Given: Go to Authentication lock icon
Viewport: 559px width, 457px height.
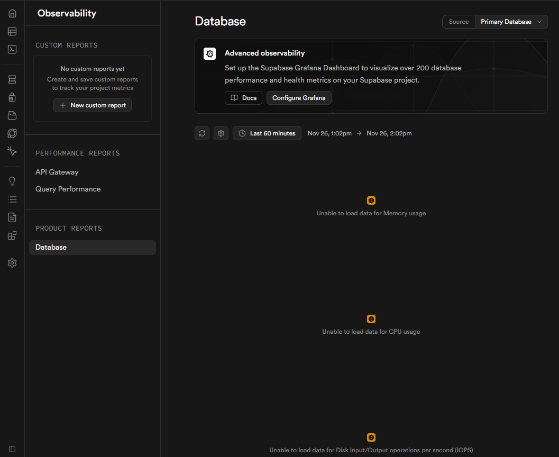Looking at the screenshot, I should (12, 97).
